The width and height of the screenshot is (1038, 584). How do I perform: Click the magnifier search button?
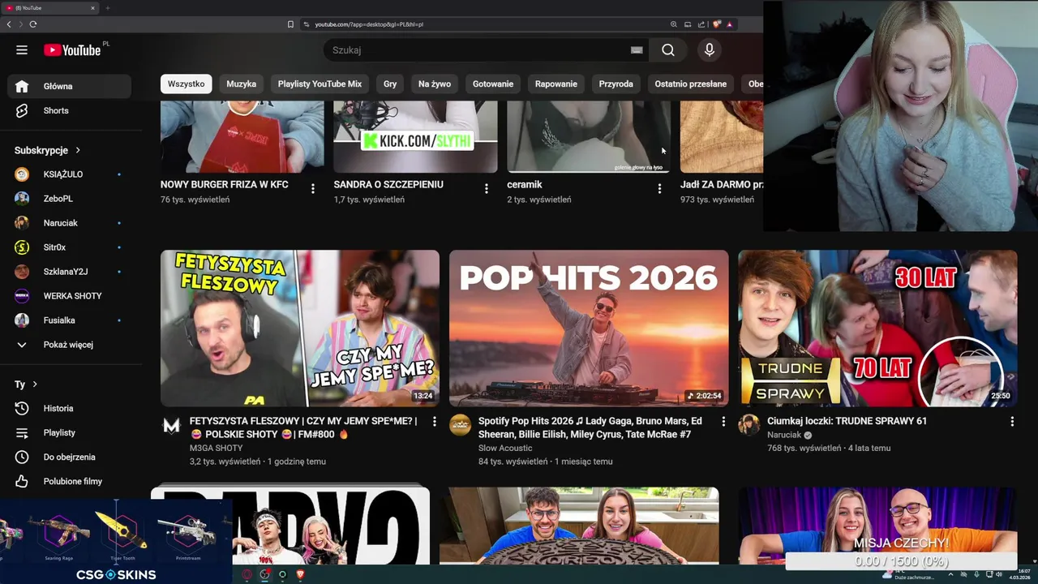point(667,50)
